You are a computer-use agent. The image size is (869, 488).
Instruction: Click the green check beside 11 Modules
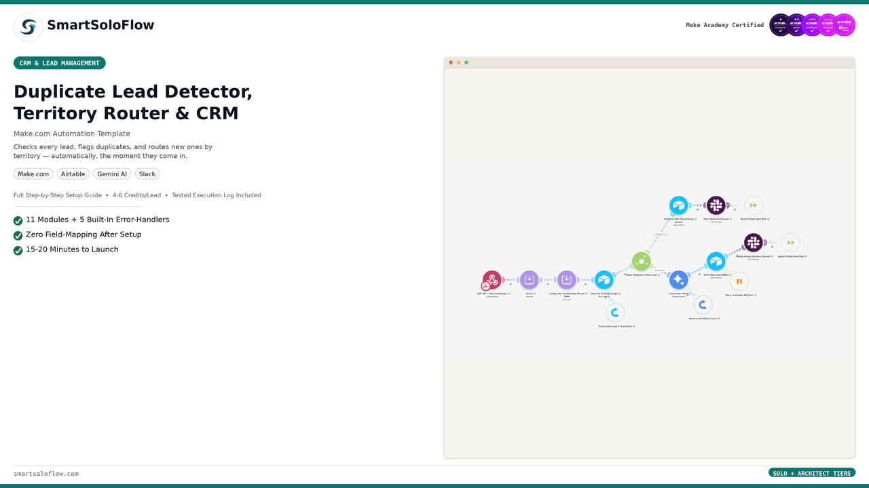click(x=18, y=220)
